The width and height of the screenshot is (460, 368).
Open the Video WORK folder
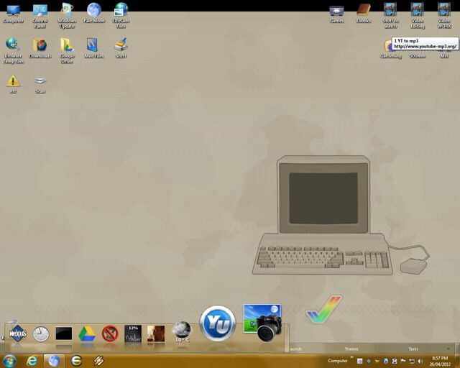tap(444, 16)
